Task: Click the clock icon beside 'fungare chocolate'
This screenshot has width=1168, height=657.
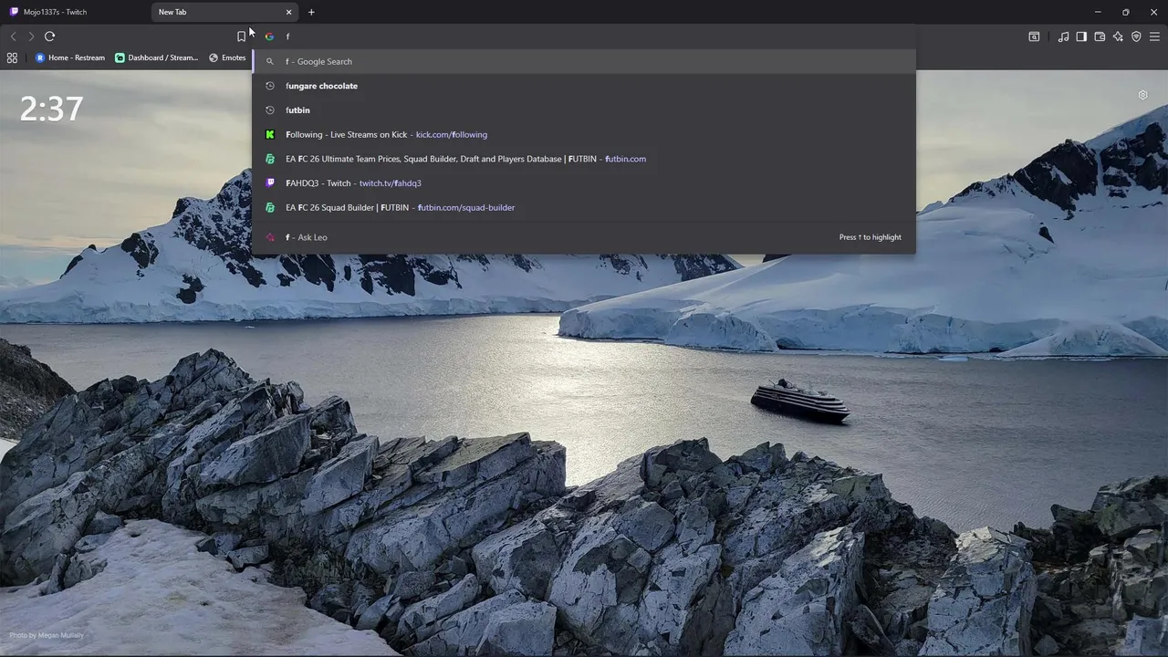Action: [x=269, y=86]
